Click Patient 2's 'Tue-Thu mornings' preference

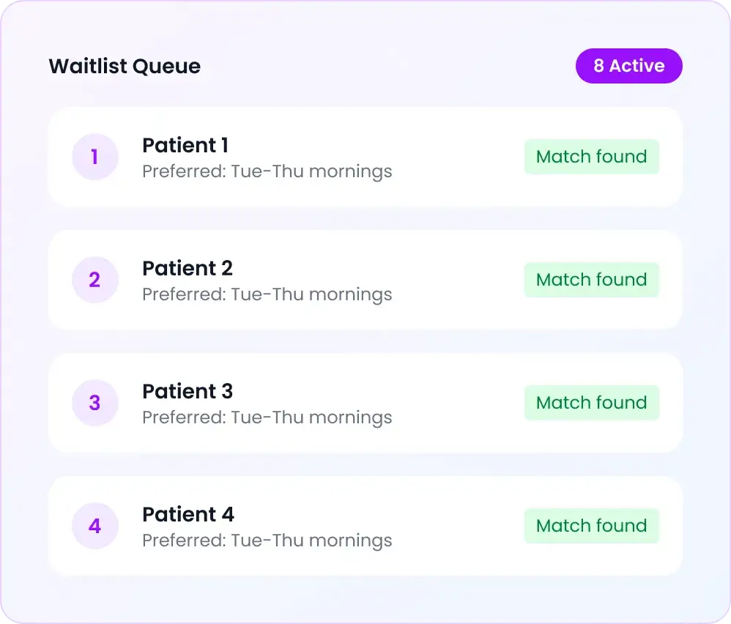tap(267, 294)
